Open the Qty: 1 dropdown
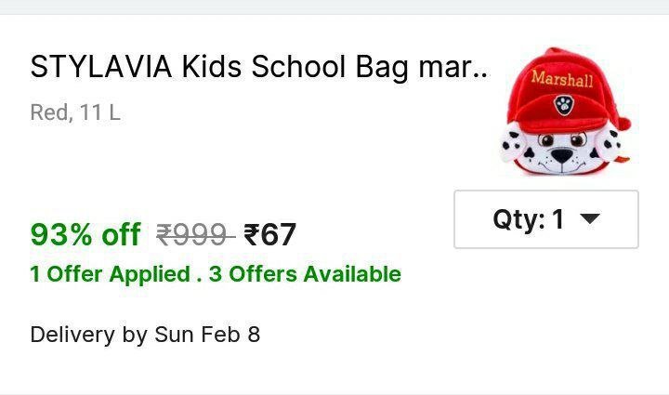This screenshot has height=395, width=669. pyautogui.click(x=545, y=219)
